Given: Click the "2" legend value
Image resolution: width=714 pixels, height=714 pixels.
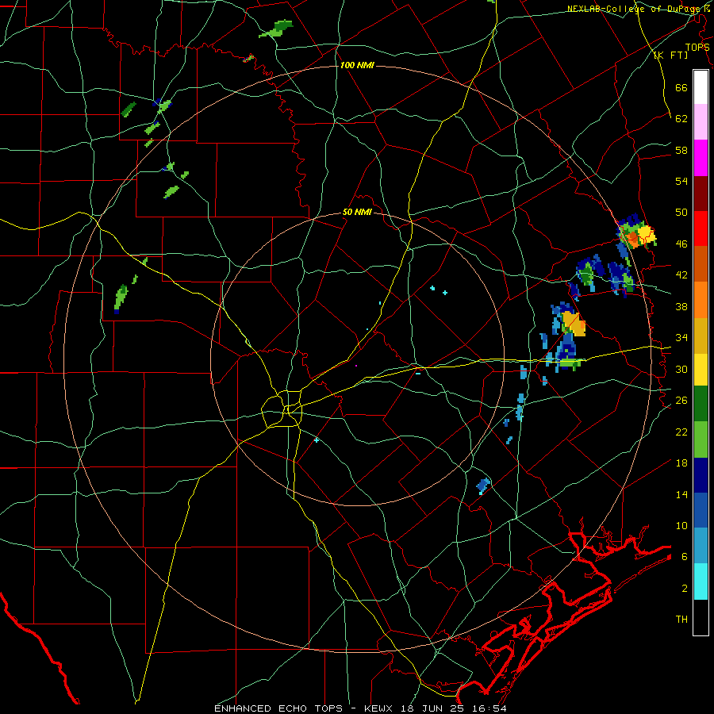Looking at the screenshot, I should pyautogui.click(x=685, y=589).
